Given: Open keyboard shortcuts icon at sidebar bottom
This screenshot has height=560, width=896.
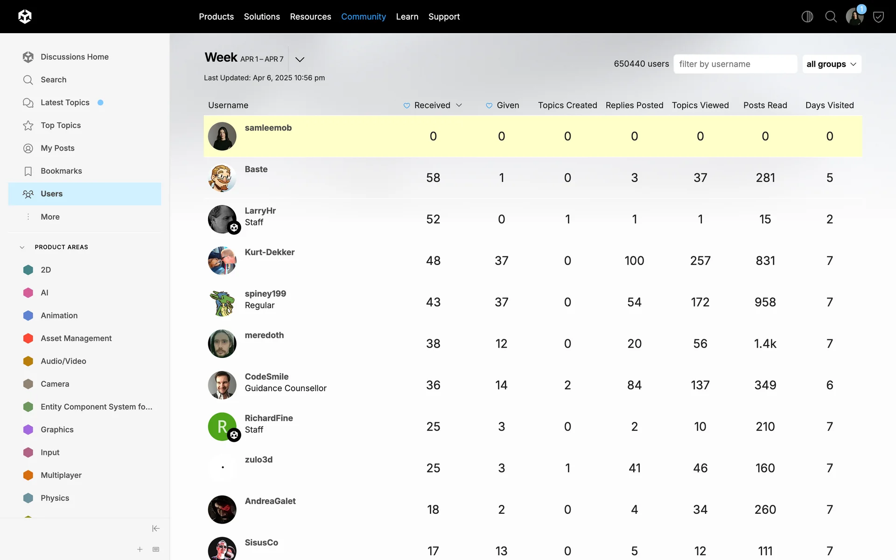Looking at the screenshot, I should [x=156, y=549].
